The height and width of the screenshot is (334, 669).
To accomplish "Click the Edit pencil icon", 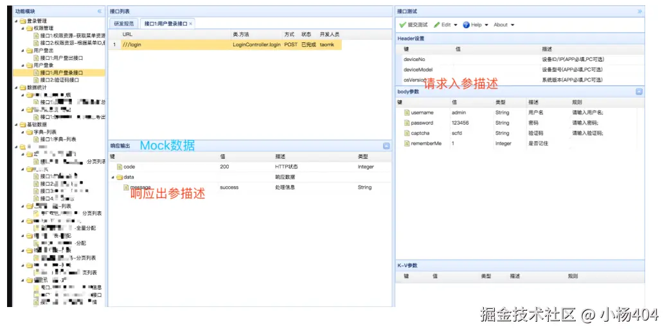I will click(436, 25).
